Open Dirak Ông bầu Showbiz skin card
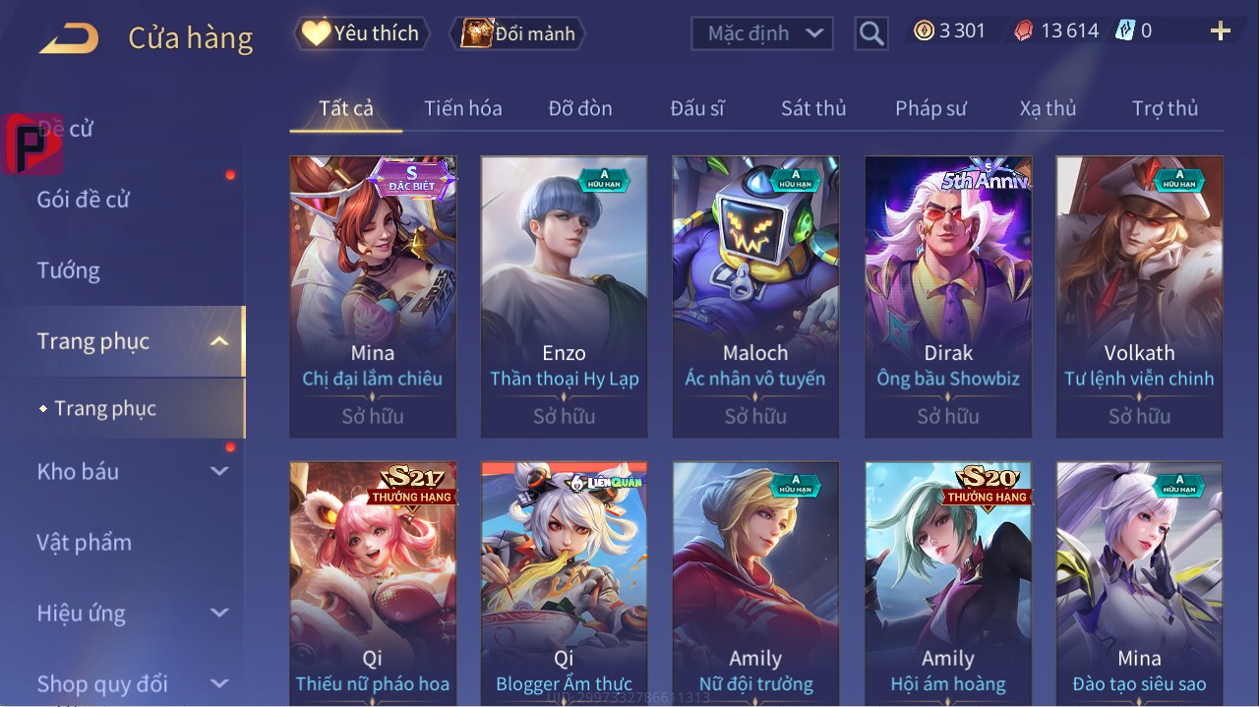The width and height of the screenshot is (1259, 707). 948,297
